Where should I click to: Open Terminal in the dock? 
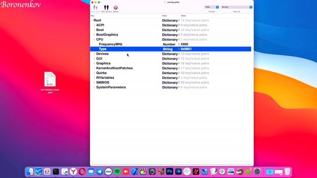pos(56,172)
